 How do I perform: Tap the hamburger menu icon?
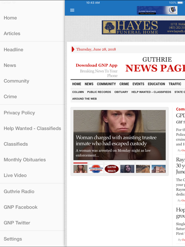point(72,10)
